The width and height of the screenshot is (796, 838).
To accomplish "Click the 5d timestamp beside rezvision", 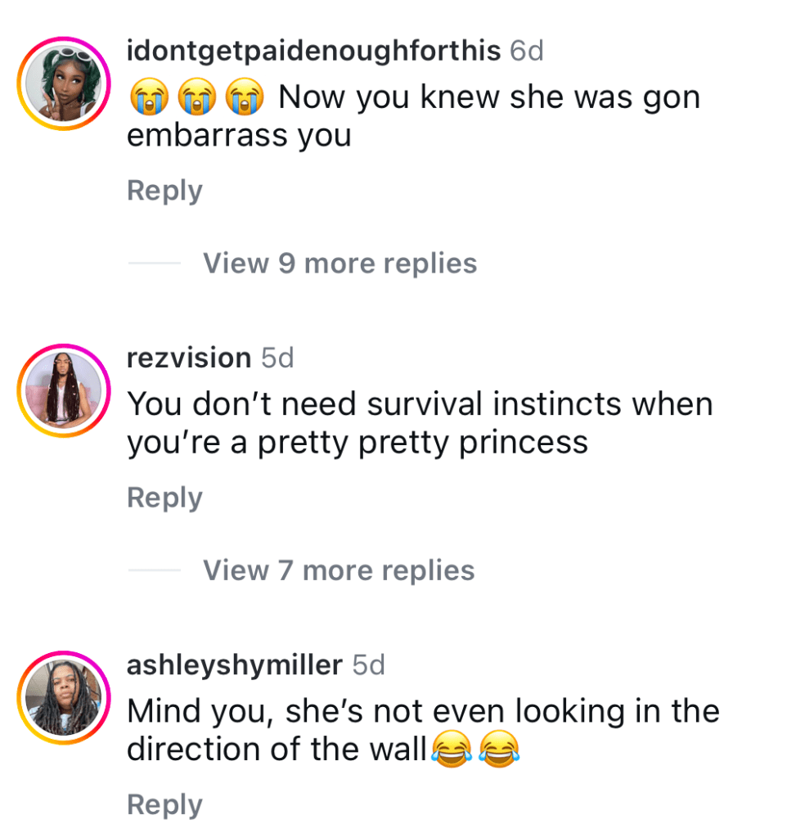I will click(277, 358).
